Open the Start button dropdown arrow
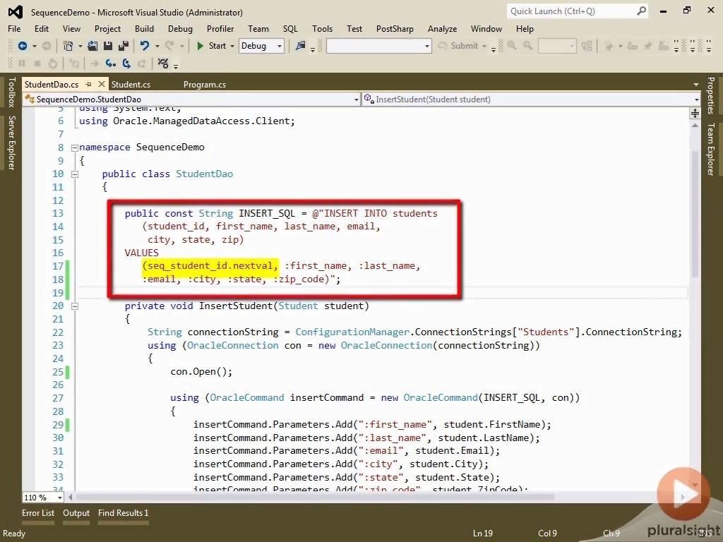 point(232,46)
